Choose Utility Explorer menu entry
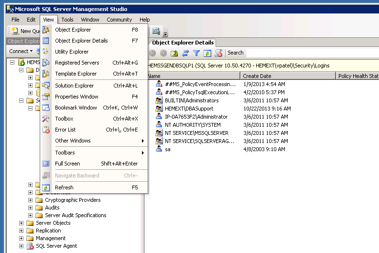The height and width of the screenshot is (253, 379). pos(94,52)
